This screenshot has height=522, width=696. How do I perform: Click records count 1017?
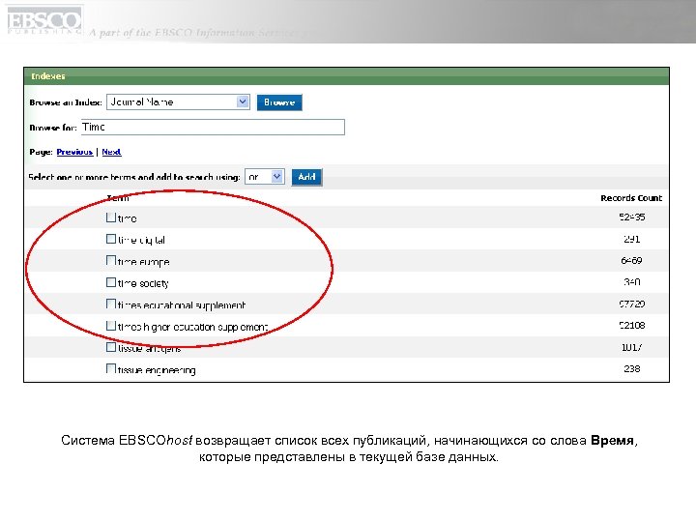pos(631,347)
